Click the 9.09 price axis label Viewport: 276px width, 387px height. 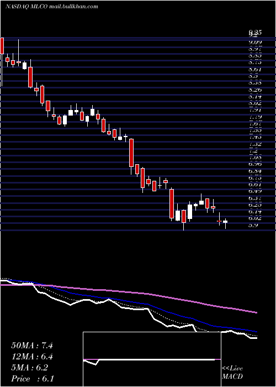(x=255, y=43)
